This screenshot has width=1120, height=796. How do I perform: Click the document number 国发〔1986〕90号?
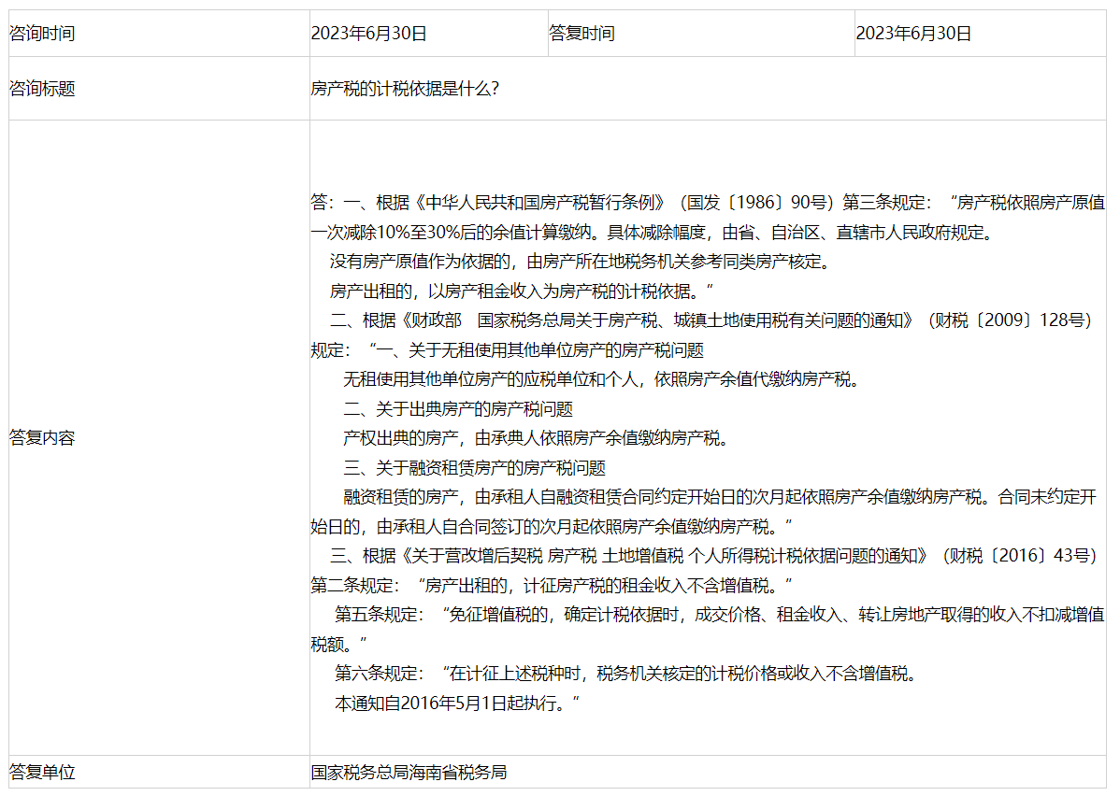pos(757,203)
